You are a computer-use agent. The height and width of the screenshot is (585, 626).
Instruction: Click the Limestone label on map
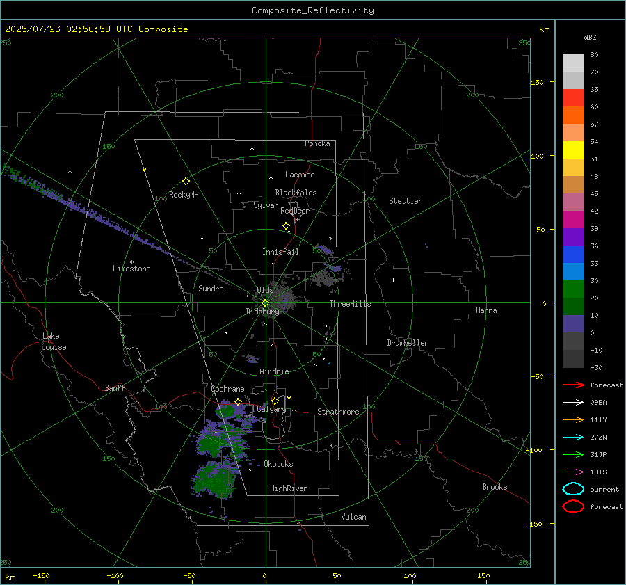131,269
